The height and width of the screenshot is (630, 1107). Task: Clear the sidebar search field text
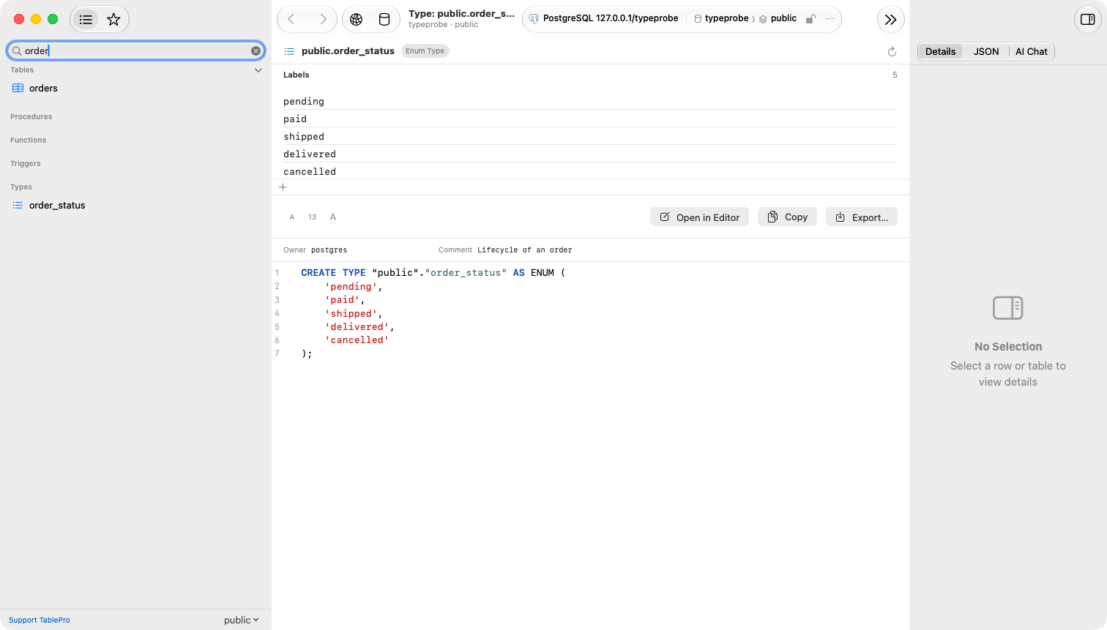click(x=256, y=50)
